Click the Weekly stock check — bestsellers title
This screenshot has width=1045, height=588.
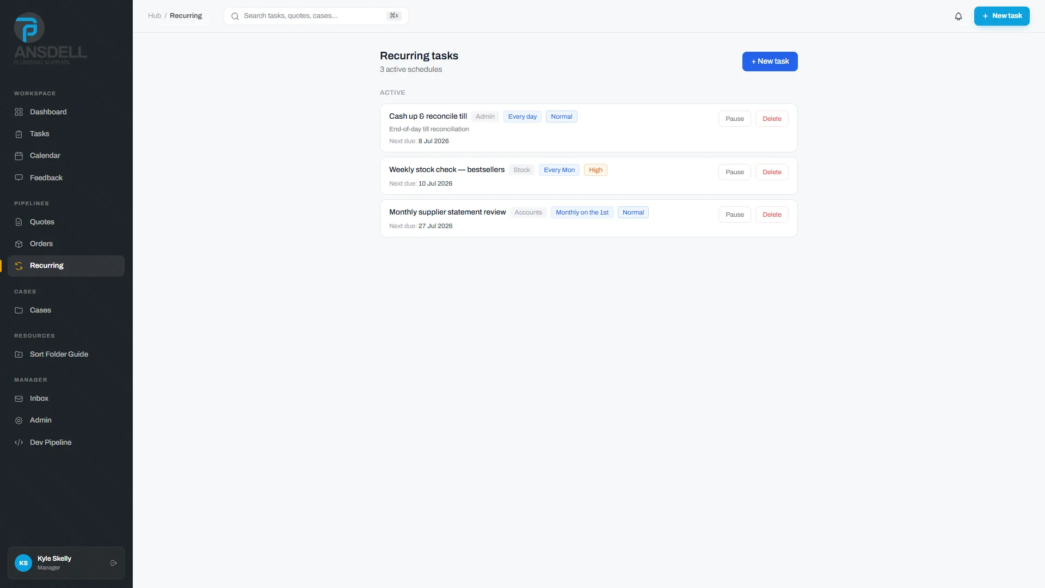pos(447,170)
